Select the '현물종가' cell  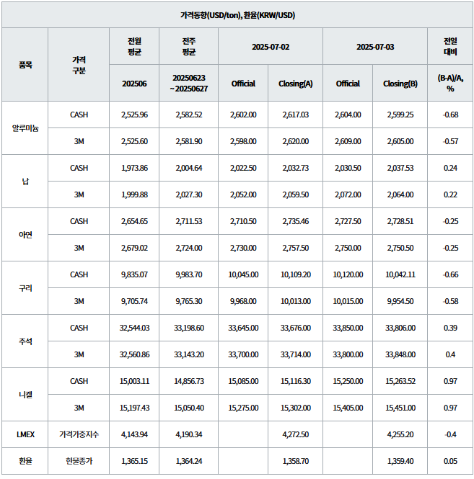coord(79,461)
